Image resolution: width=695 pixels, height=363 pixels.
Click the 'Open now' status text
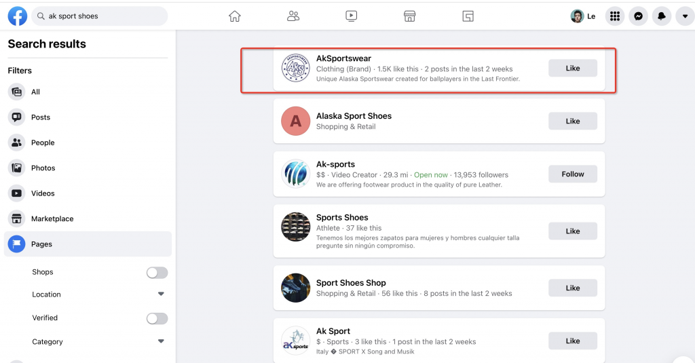pos(431,174)
